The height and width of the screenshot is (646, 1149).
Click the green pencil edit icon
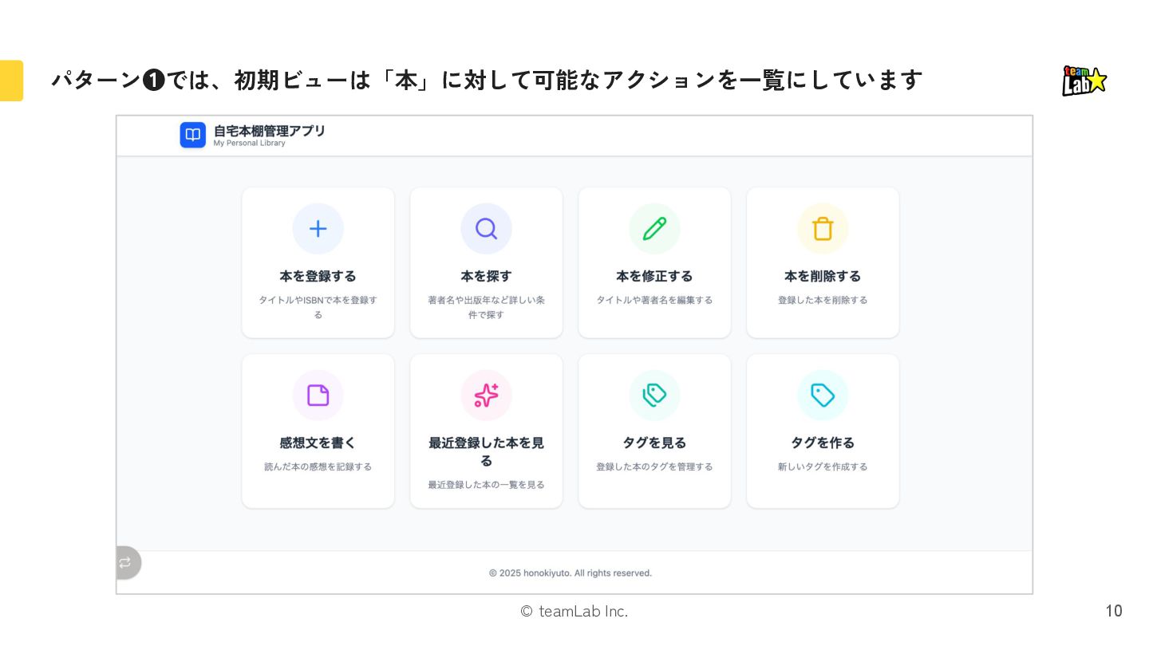(654, 229)
